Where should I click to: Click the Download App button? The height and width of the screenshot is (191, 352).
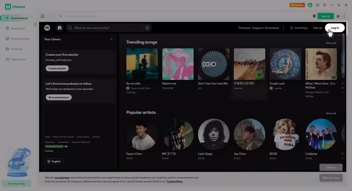pyautogui.click(x=17, y=184)
